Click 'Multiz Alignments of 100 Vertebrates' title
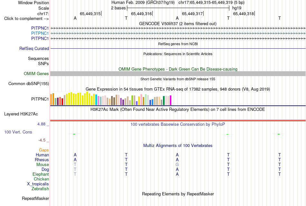The width and height of the screenshot is (306, 206). pos(178,145)
